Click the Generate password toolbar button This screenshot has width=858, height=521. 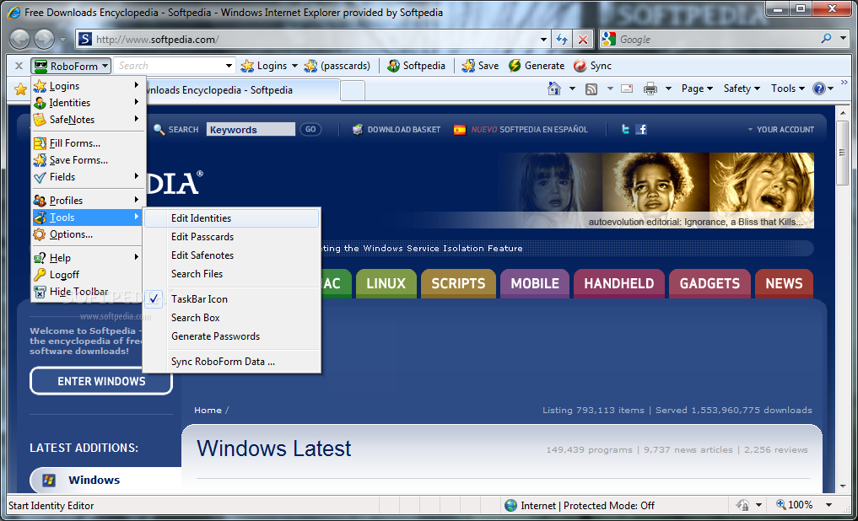pos(537,66)
